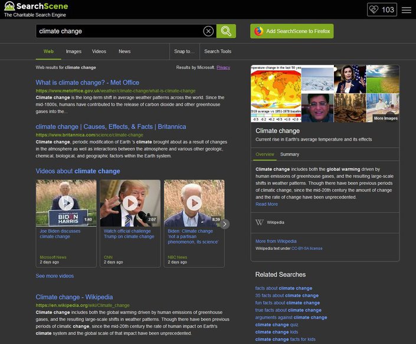Clear the search box with the X icon

click(x=208, y=31)
